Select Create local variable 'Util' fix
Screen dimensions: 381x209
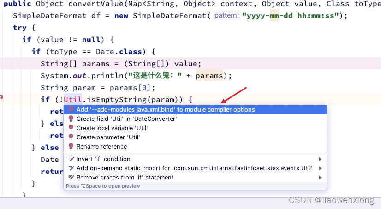click(x=195, y=128)
